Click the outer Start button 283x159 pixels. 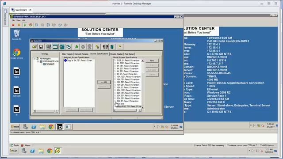14,151
